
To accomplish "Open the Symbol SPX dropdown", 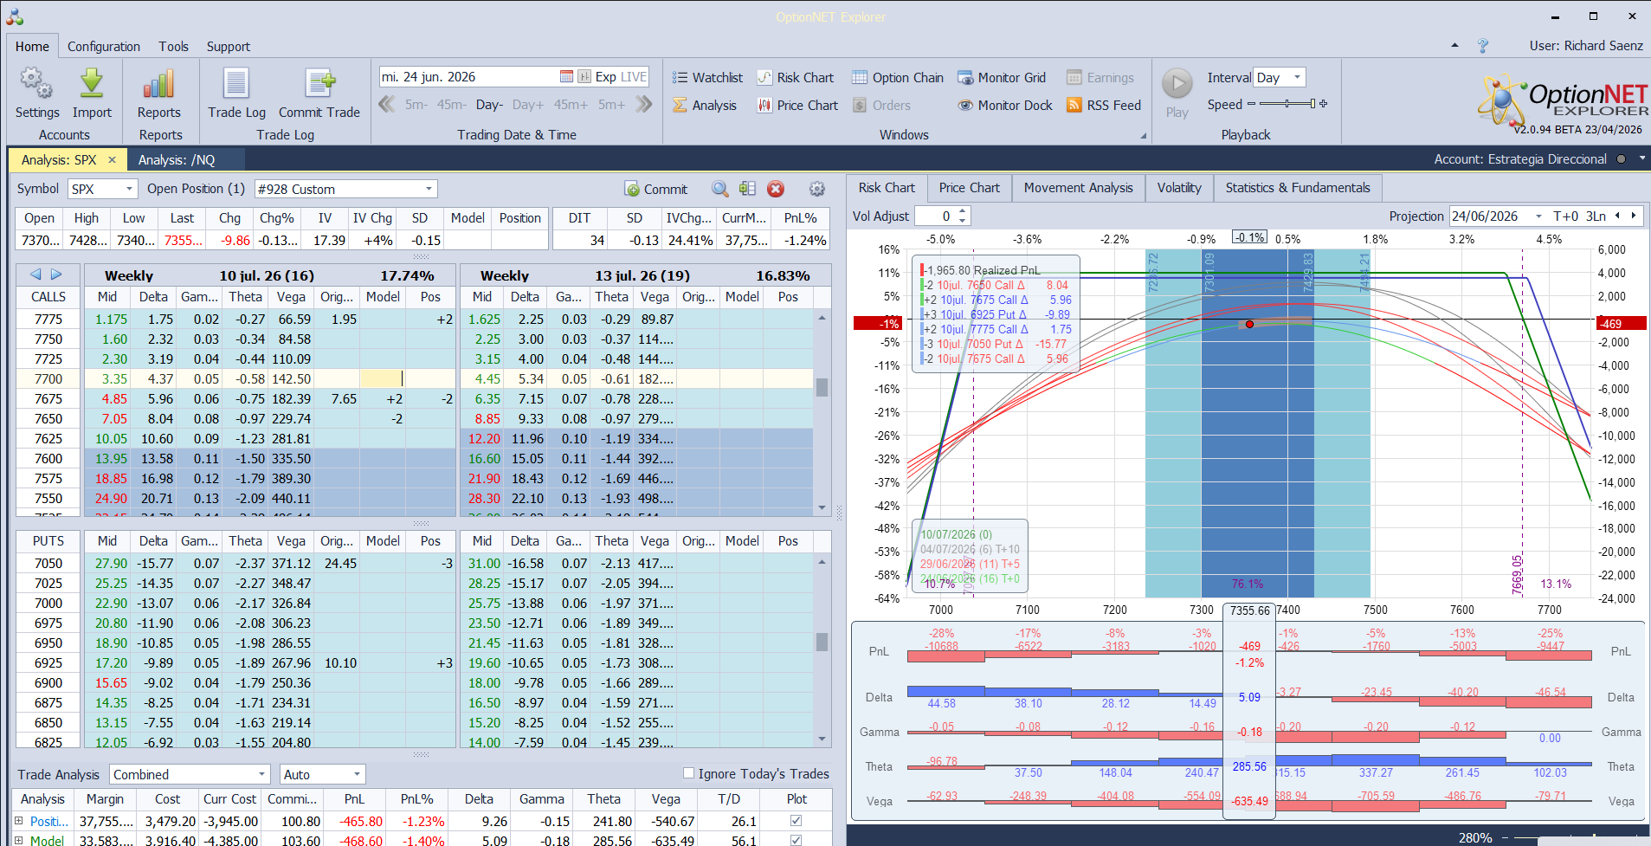I will coord(130,189).
